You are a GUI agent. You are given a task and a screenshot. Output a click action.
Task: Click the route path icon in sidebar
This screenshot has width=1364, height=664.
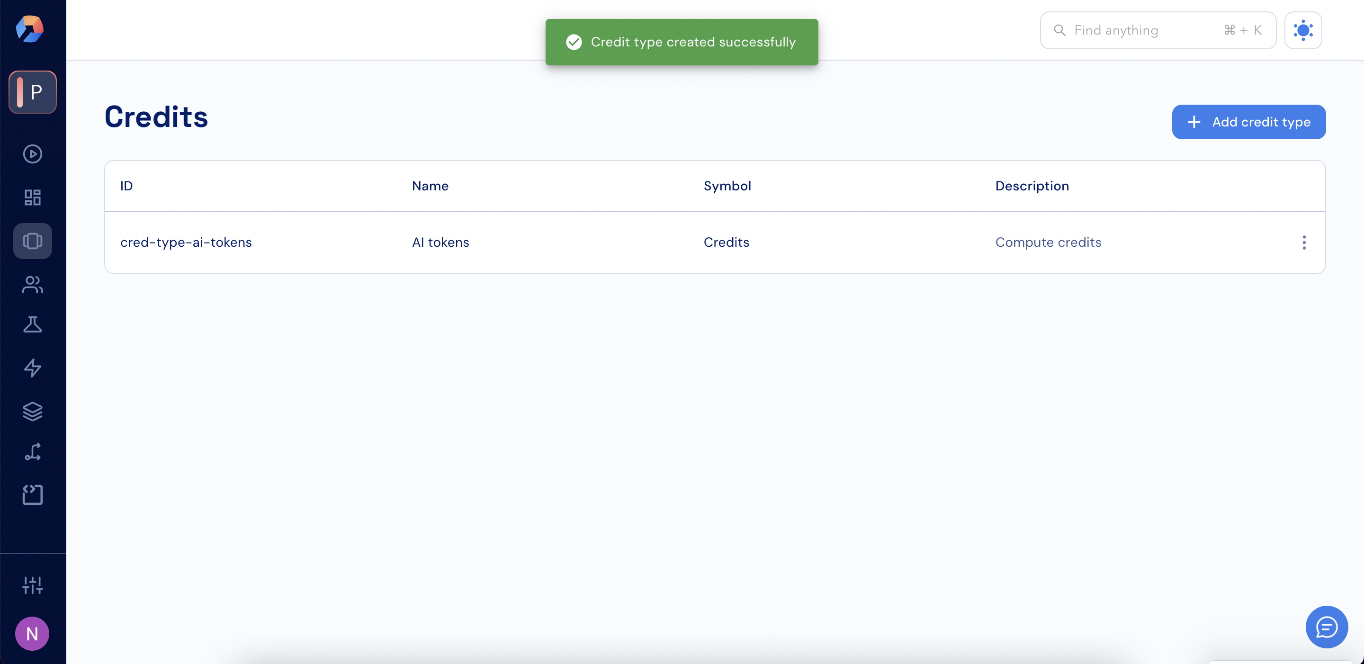point(32,452)
